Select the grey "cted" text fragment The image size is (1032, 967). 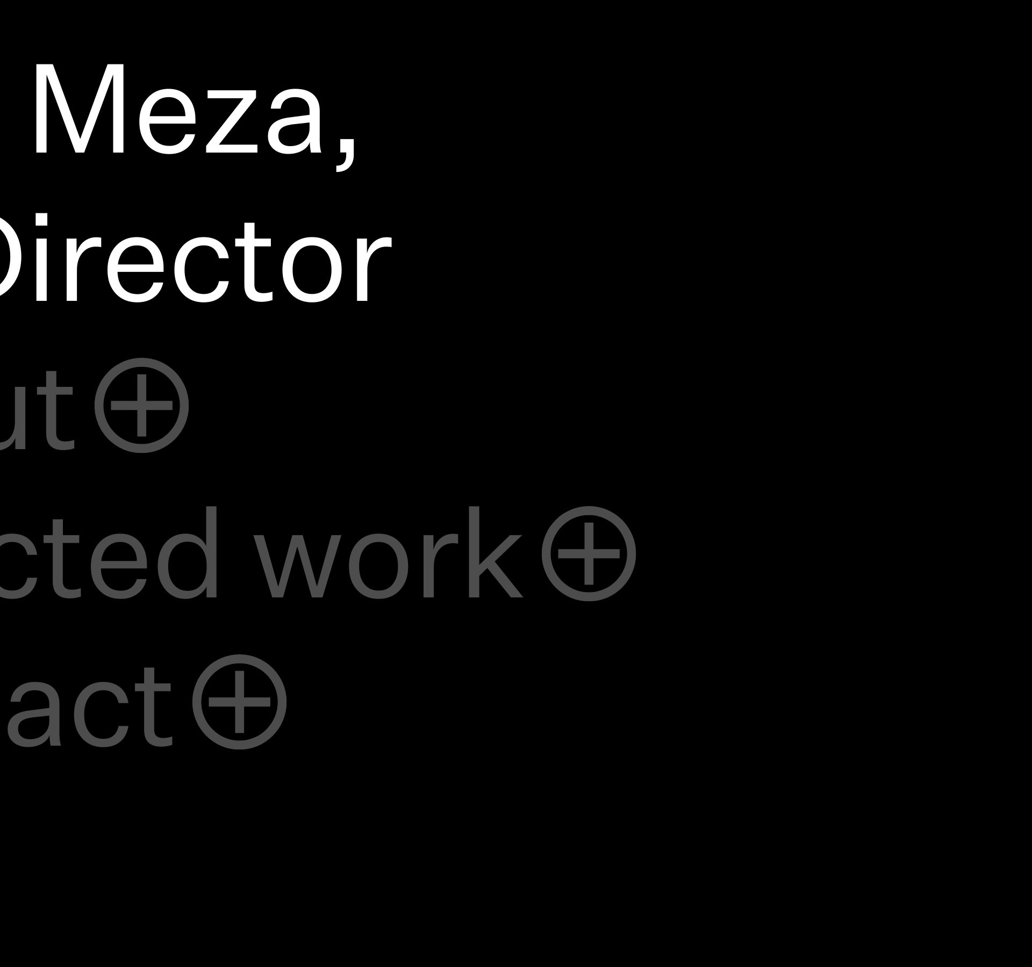[x=107, y=559]
